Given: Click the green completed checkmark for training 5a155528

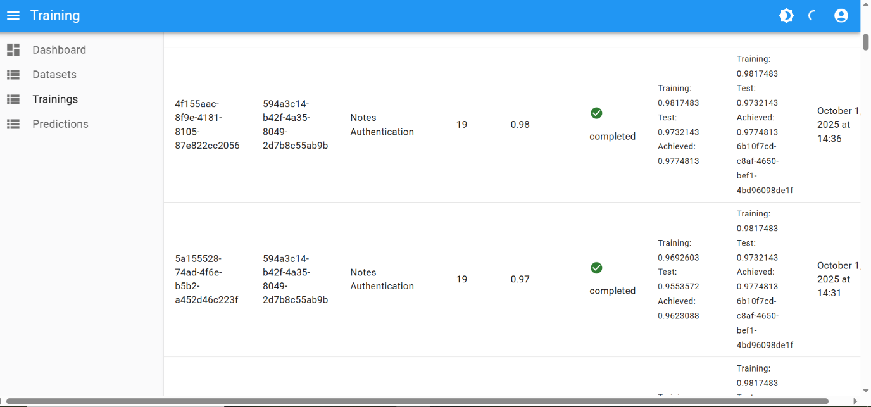Looking at the screenshot, I should coord(596,268).
